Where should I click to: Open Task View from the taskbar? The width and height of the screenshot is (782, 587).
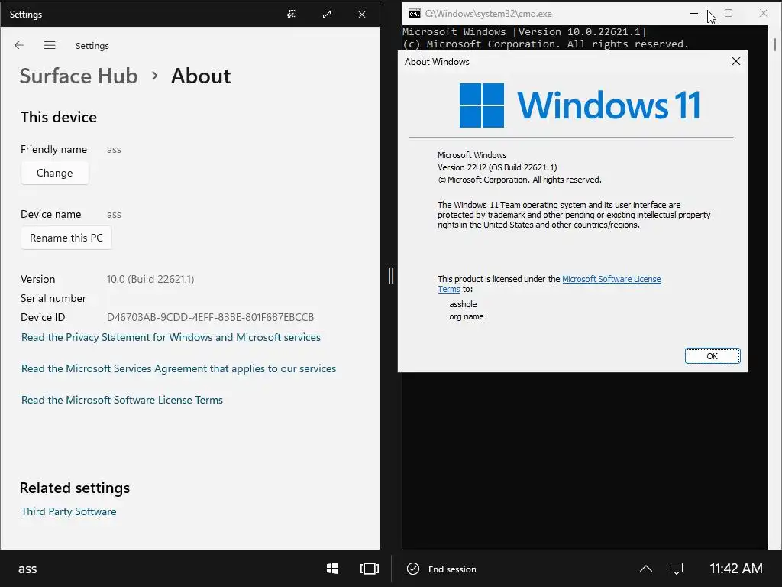(x=369, y=569)
